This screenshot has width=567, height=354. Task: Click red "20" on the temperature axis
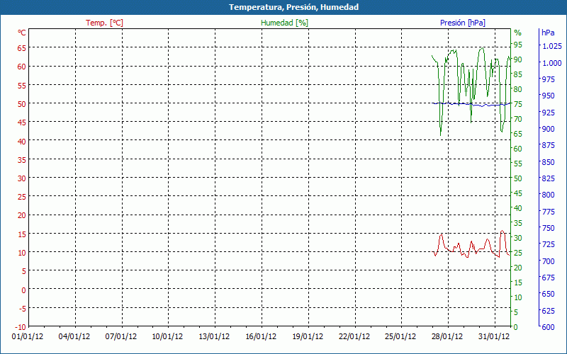(x=22, y=216)
